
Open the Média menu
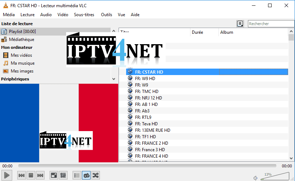pos(9,15)
